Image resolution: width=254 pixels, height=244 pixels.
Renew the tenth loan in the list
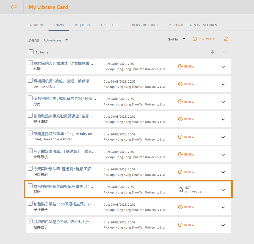point(186,225)
